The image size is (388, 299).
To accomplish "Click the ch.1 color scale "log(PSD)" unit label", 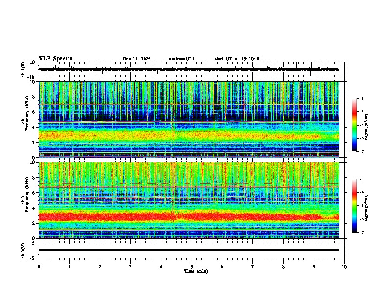I will [367, 127].
